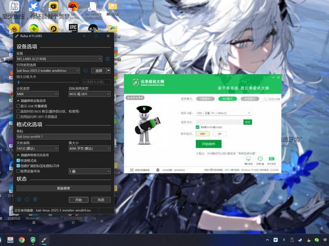Image resolution: width=329 pixels, height=246 pixels.
Task: Open the boot selection dropdown with kali-linux ISO
Action: click(x=48, y=71)
